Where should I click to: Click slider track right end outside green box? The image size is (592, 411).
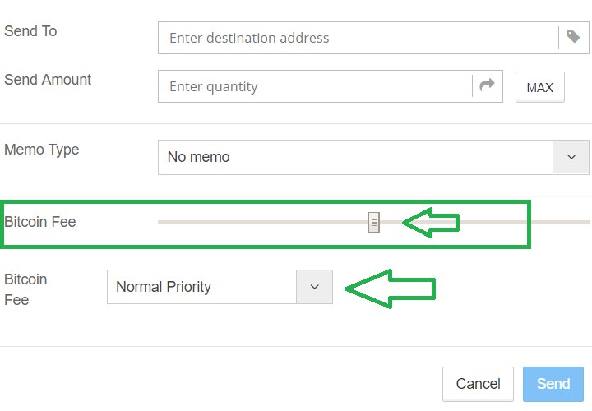560,222
